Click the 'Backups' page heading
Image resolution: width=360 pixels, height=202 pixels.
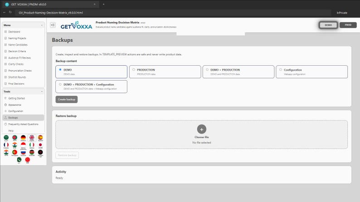pos(62,40)
